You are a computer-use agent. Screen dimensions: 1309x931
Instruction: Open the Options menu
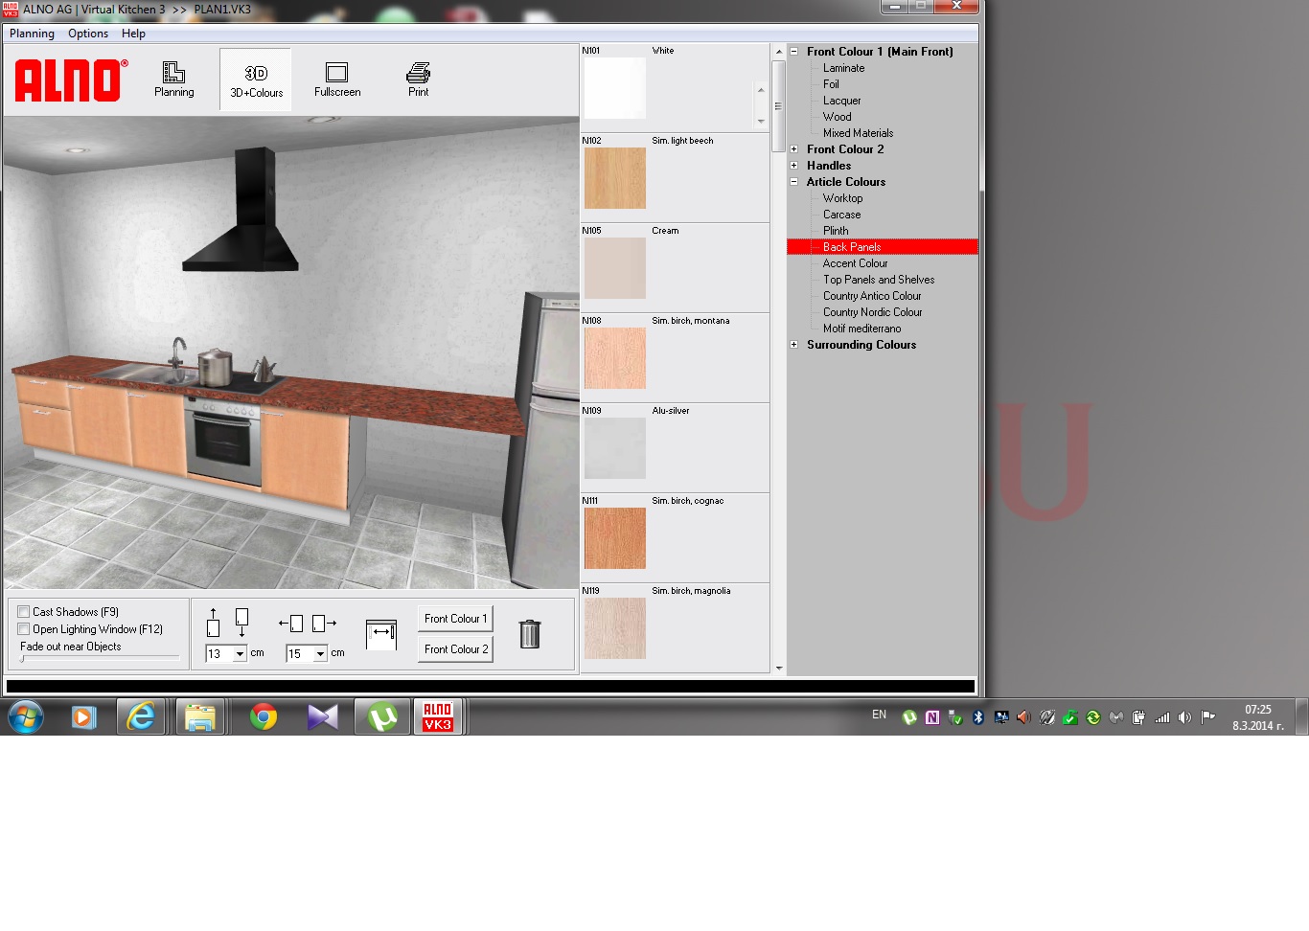(88, 34)
